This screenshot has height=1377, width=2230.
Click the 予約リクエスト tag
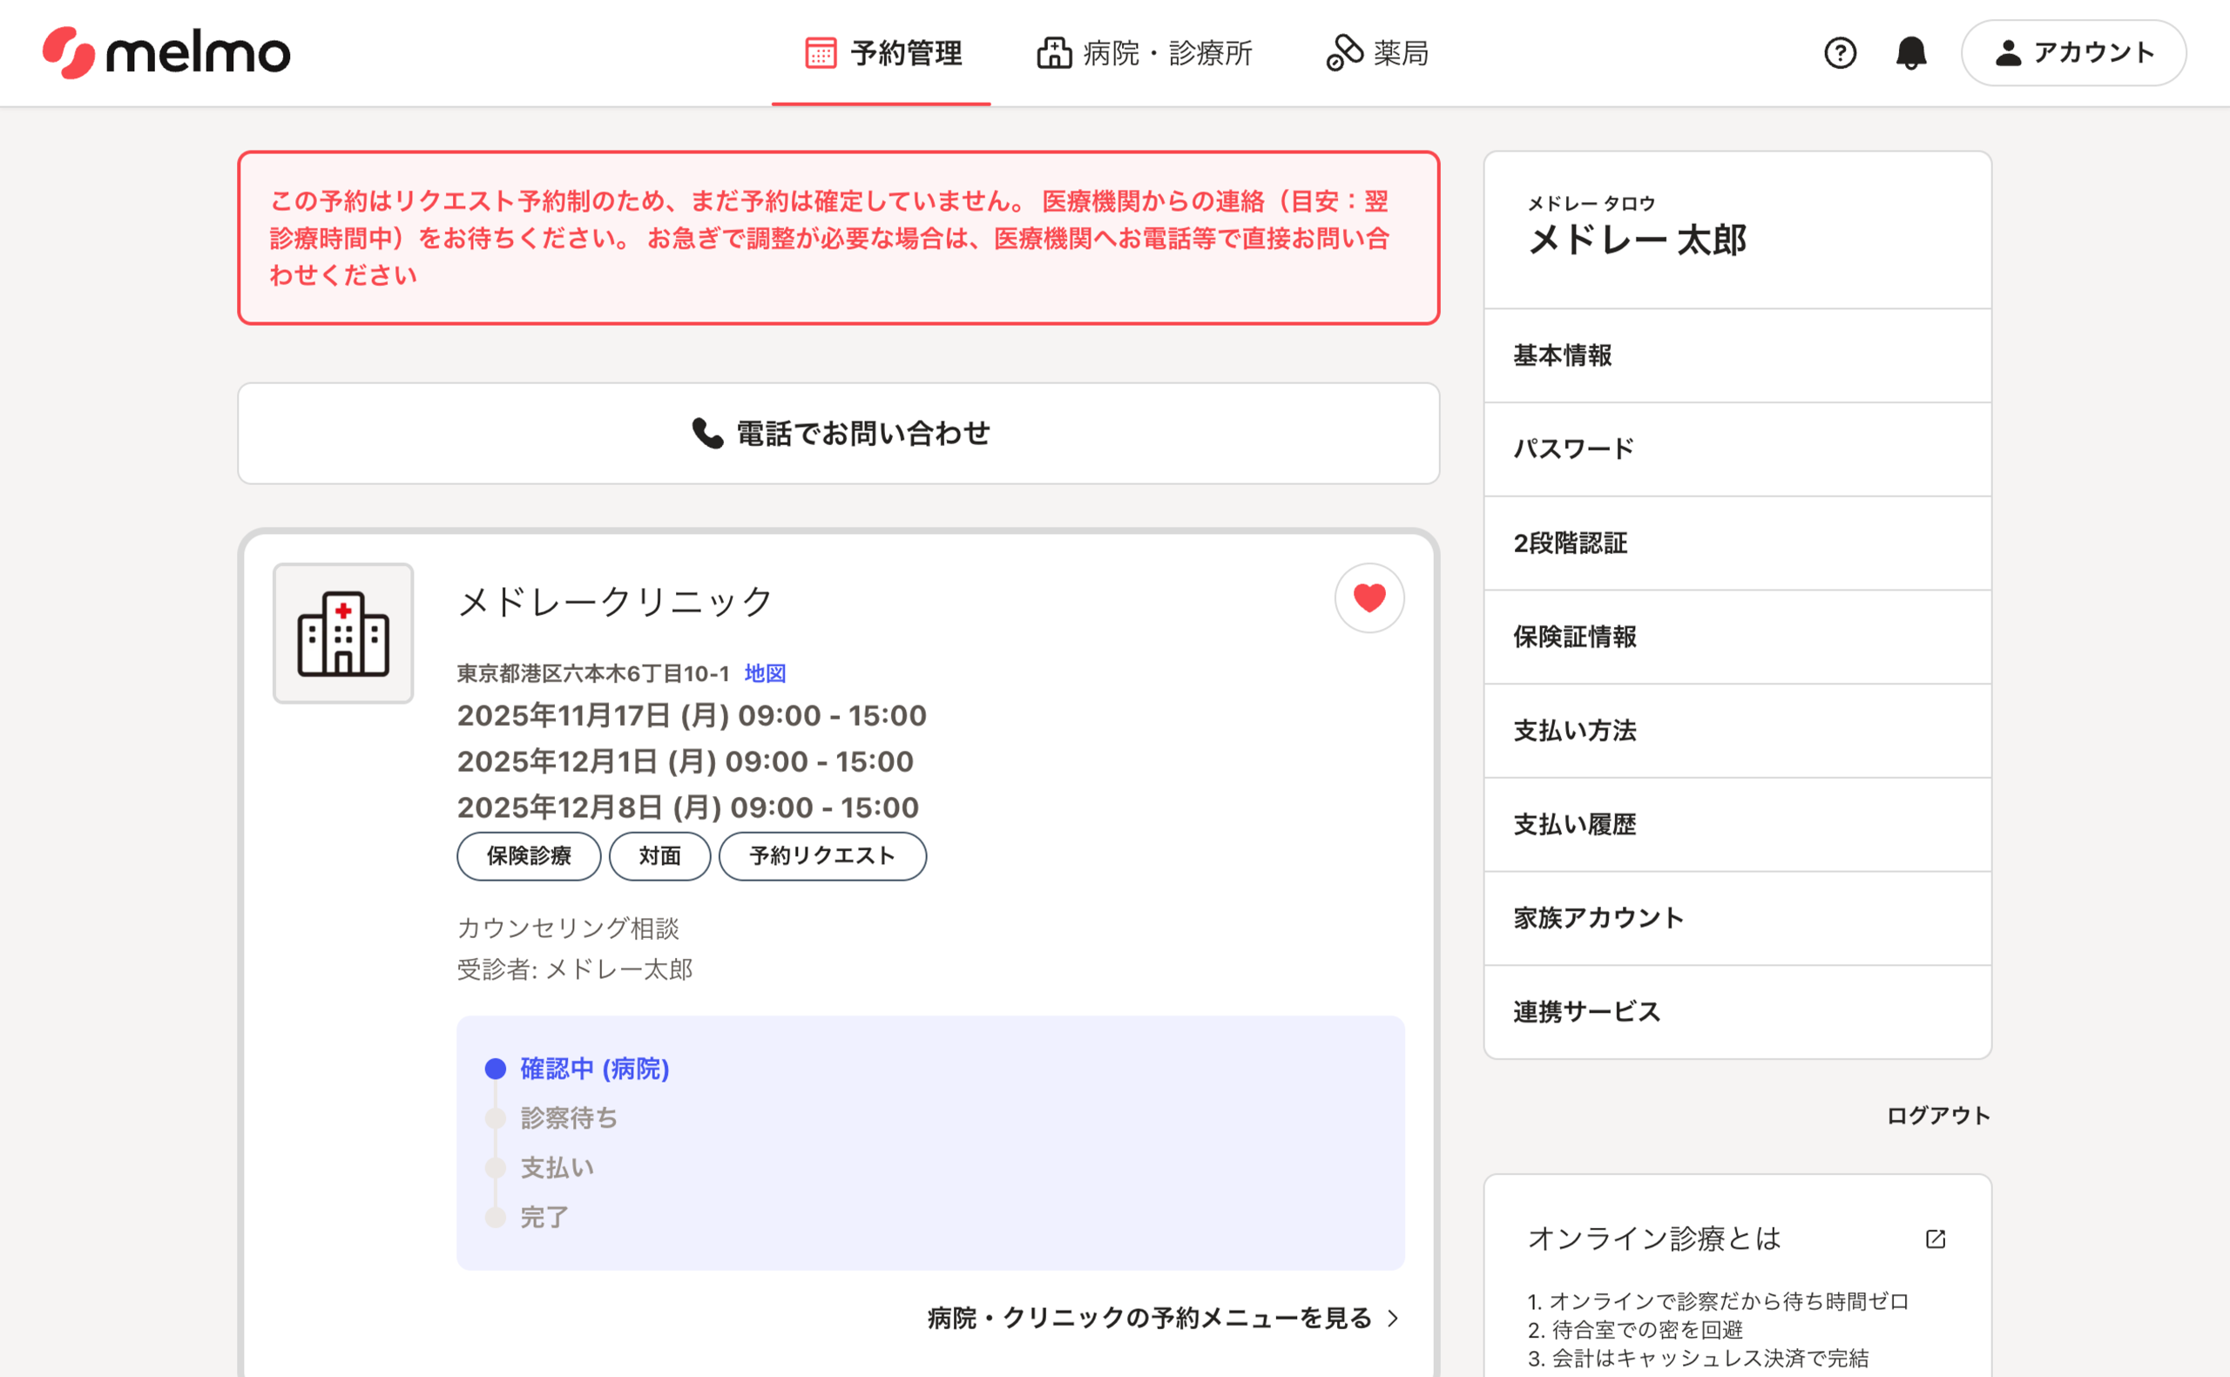coord(822,856)
